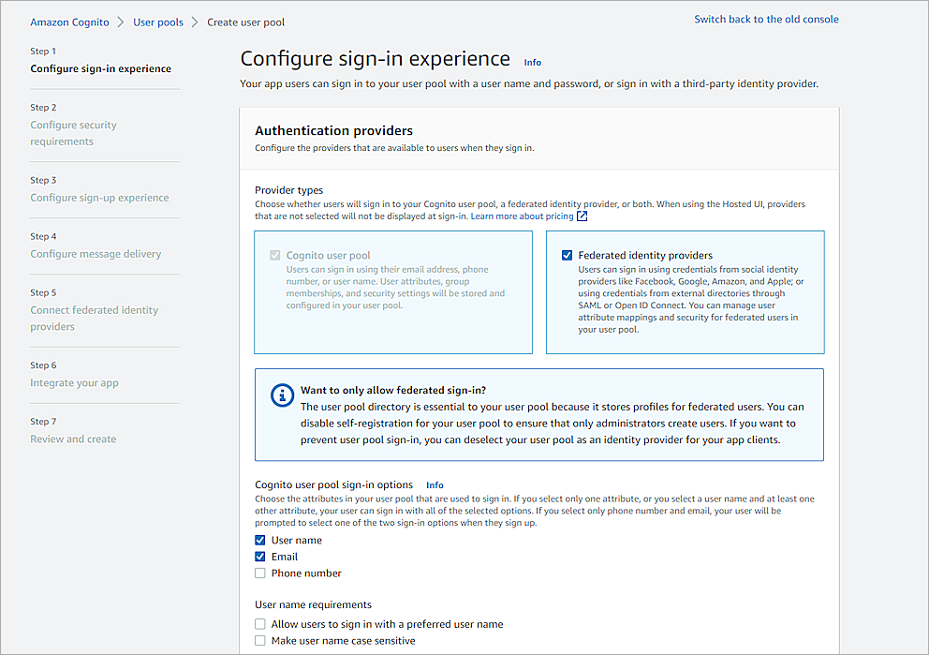Switch back to the old console
This screenshot has height=655, width=929.
(x=766, y=18)
